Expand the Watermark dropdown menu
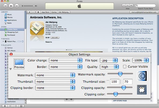This screenshot has height=108, width=159. coord(55,75)
